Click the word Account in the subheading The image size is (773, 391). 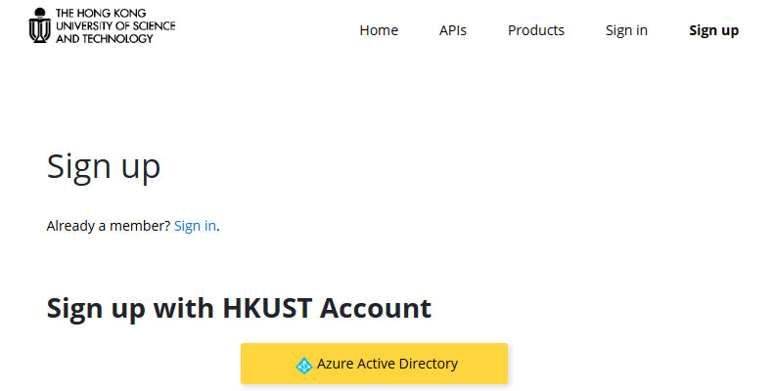click(376, 308)
